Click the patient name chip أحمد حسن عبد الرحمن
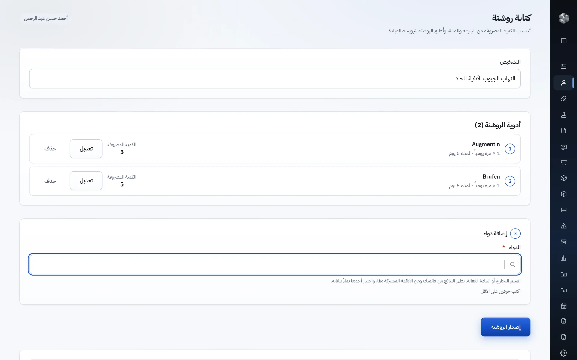Image resolution: width=577 pixels, height=360 pixels. (x=46, y=19)
